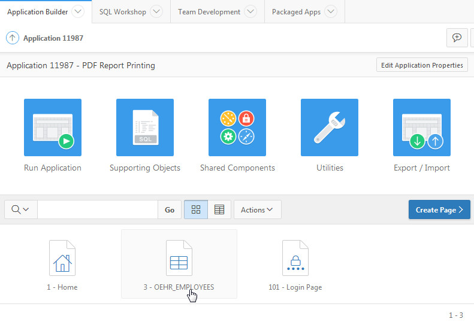Click the Utilities wrench icon
The height and width of the screenshot is (325, 474).
coord(330,127)
